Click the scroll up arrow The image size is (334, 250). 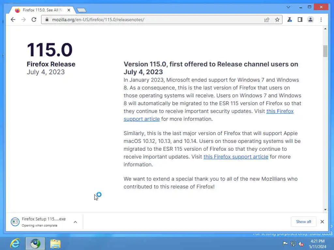pos(325,29)
